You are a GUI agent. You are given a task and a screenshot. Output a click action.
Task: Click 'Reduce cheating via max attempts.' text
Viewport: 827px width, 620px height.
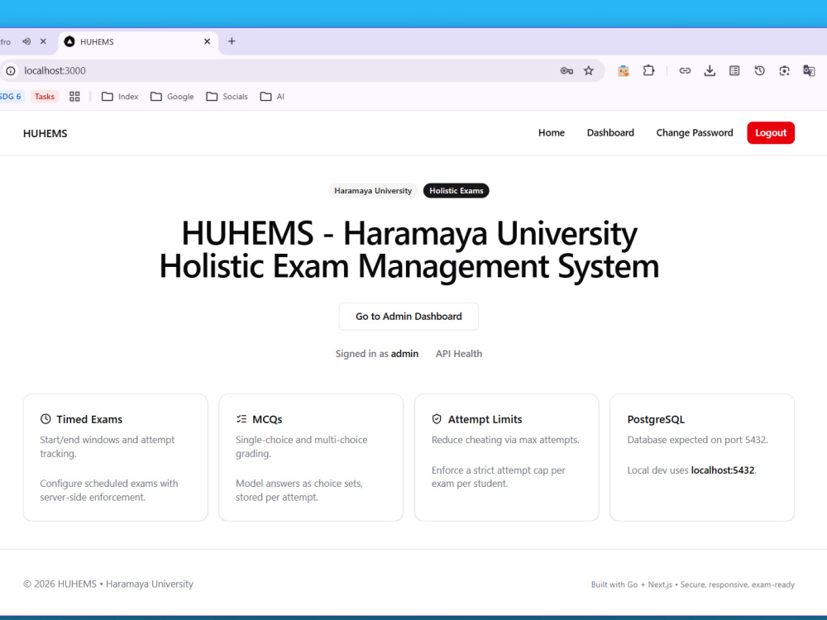505,440
